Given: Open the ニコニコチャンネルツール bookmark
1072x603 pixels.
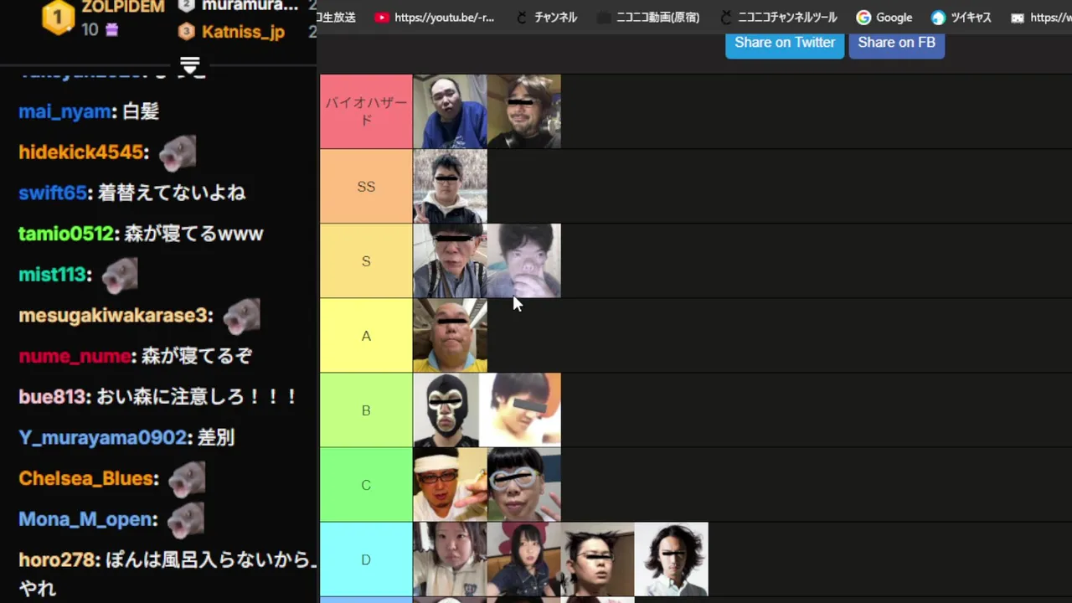Looking at the screenshot, I should 778,17.
